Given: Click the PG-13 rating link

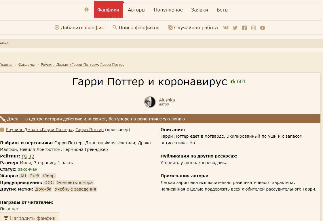Looking at the screenshot, I should coord(28,156).
